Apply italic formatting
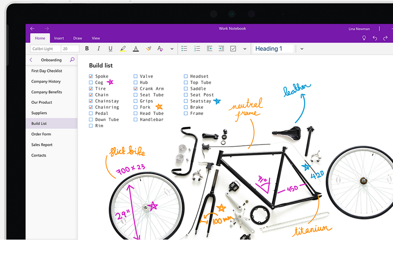Image resolution: width=393 pixels, height=271 pixels. coord(98,49)
